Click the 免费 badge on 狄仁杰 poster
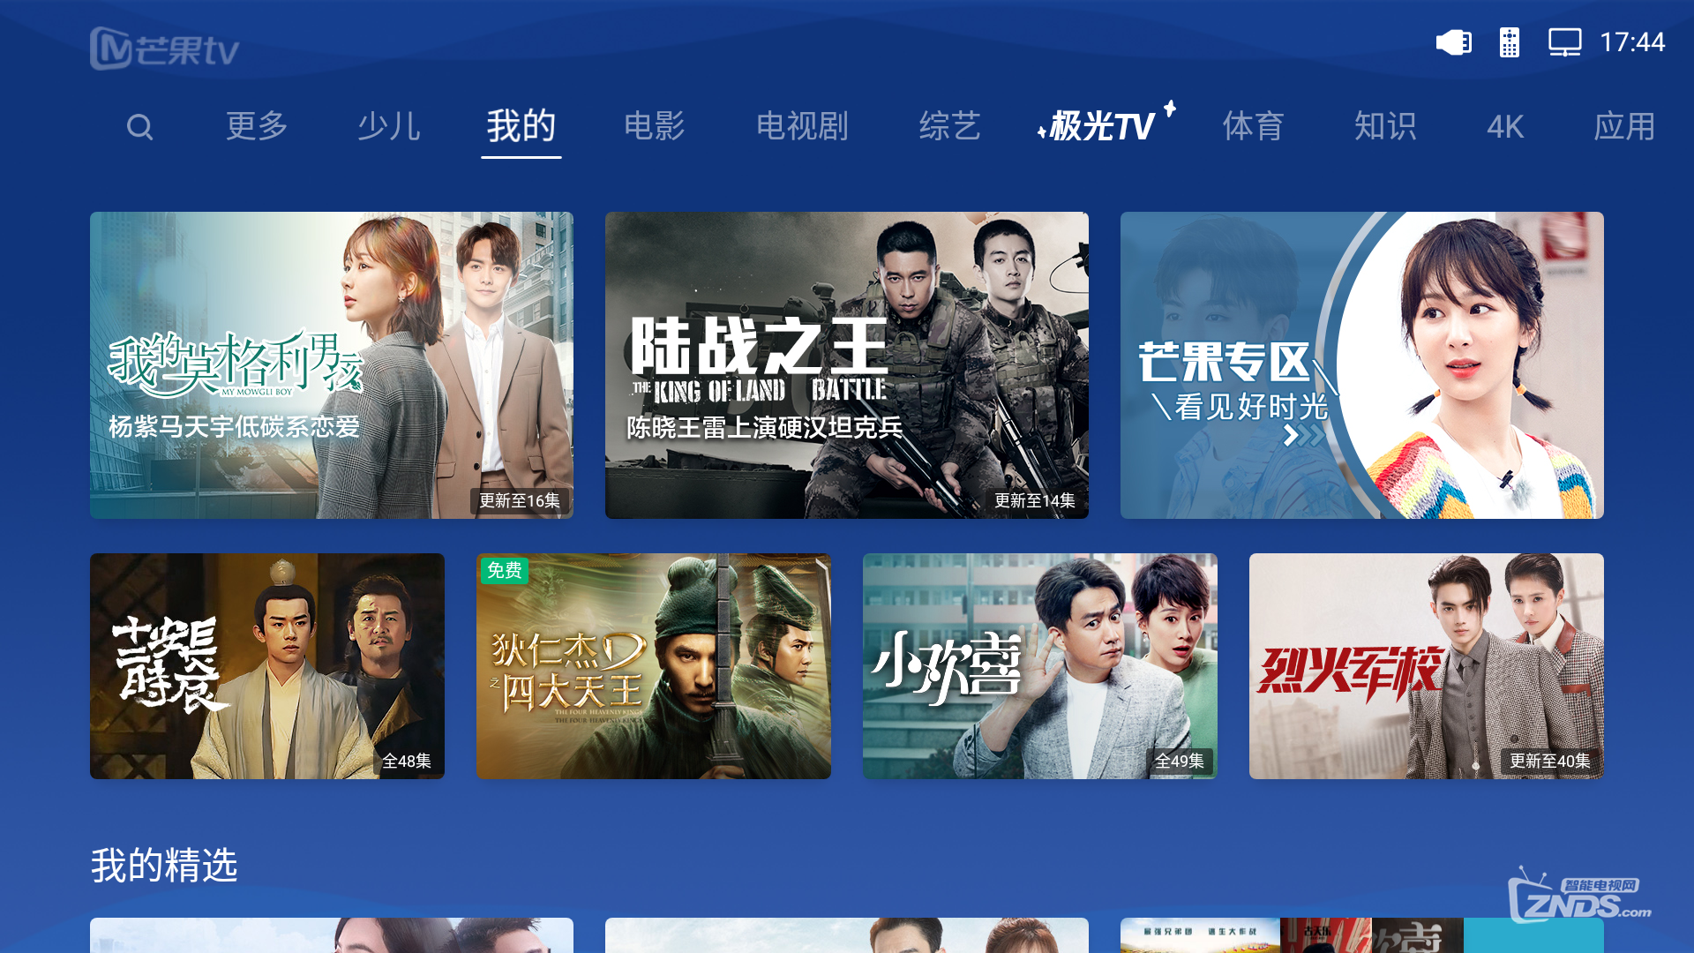The image size is (1694, 953). pyautogui.click(x=505, y=570)
